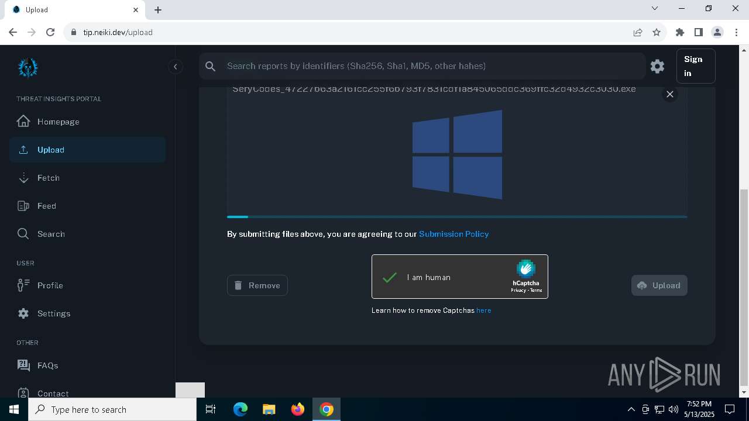Open the Submission Policy link

pos(453,234)
